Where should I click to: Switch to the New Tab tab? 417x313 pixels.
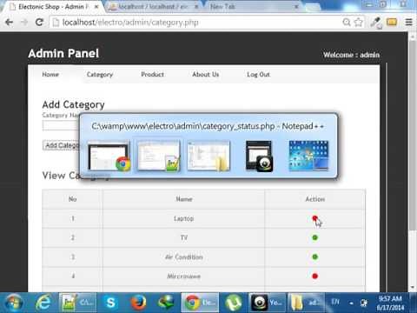coord(222,6)
